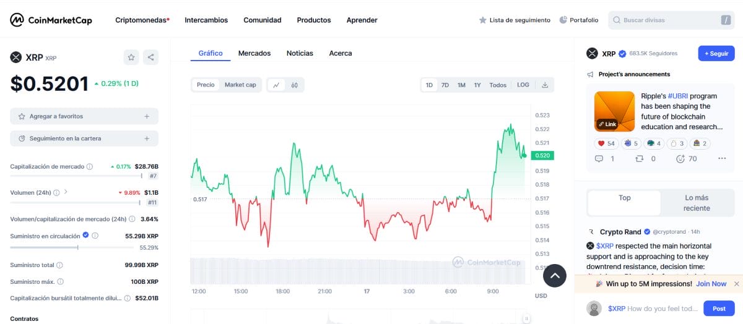Click the Post button
The image size is (743, 324).
coord(719,309)
